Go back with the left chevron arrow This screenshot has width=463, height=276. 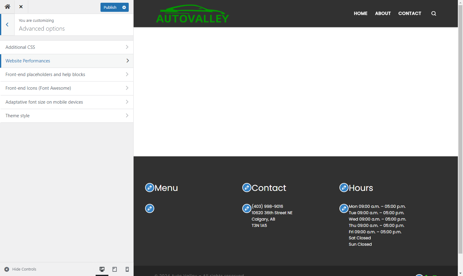click(7, 25)
